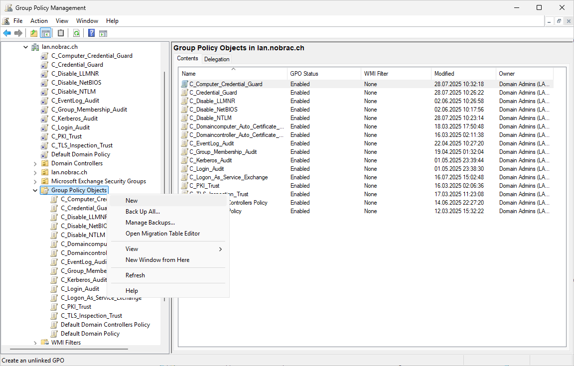Go up one level with the folder-arrow icon

point(34,33)
